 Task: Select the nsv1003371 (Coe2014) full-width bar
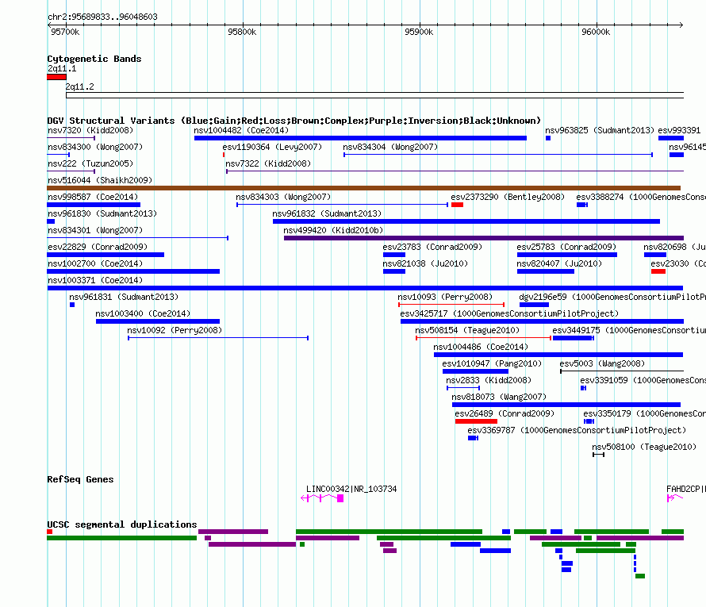click(x=365, y=288)
